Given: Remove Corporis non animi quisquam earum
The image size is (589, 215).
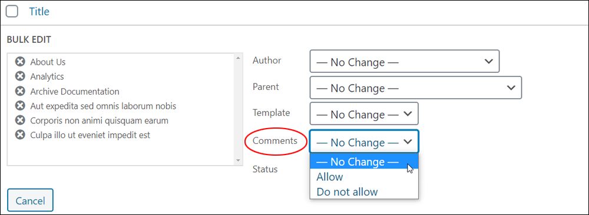Looking at the screenshot, I should coord(20,120).
